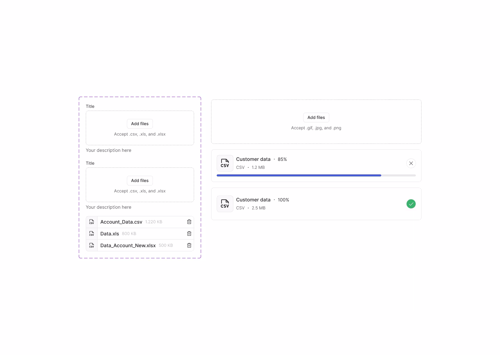
Task: Click the 2.5 MB size text
Action: [x=259, y=208]
